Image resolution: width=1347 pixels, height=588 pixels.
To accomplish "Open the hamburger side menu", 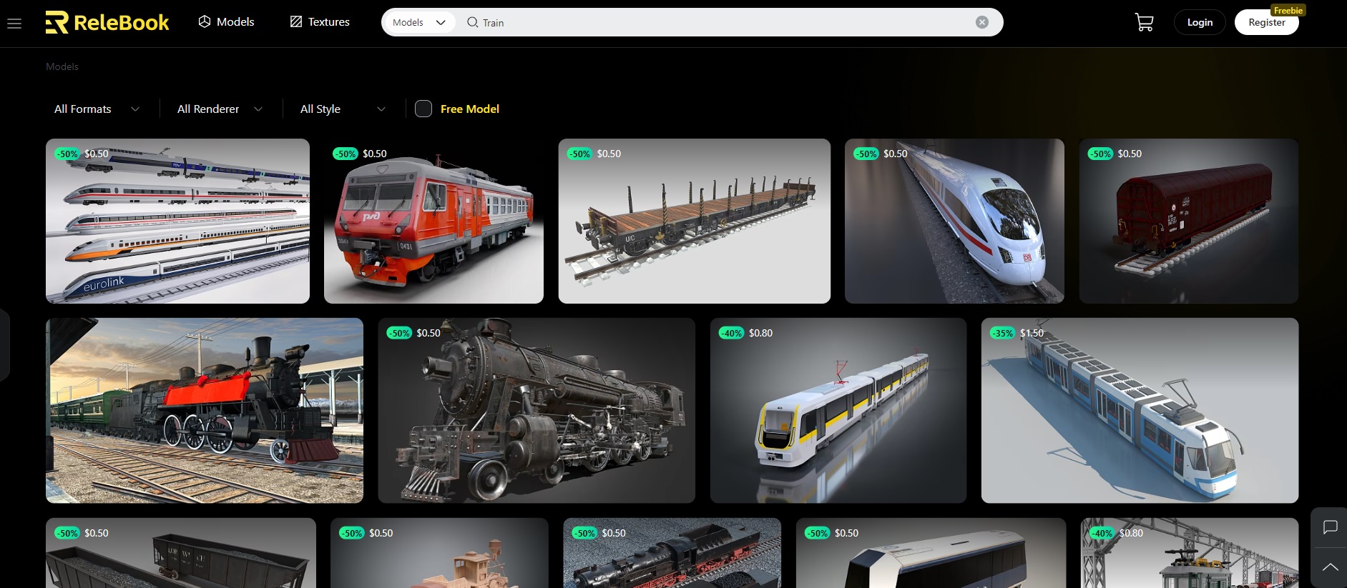I will click(14, 24).
